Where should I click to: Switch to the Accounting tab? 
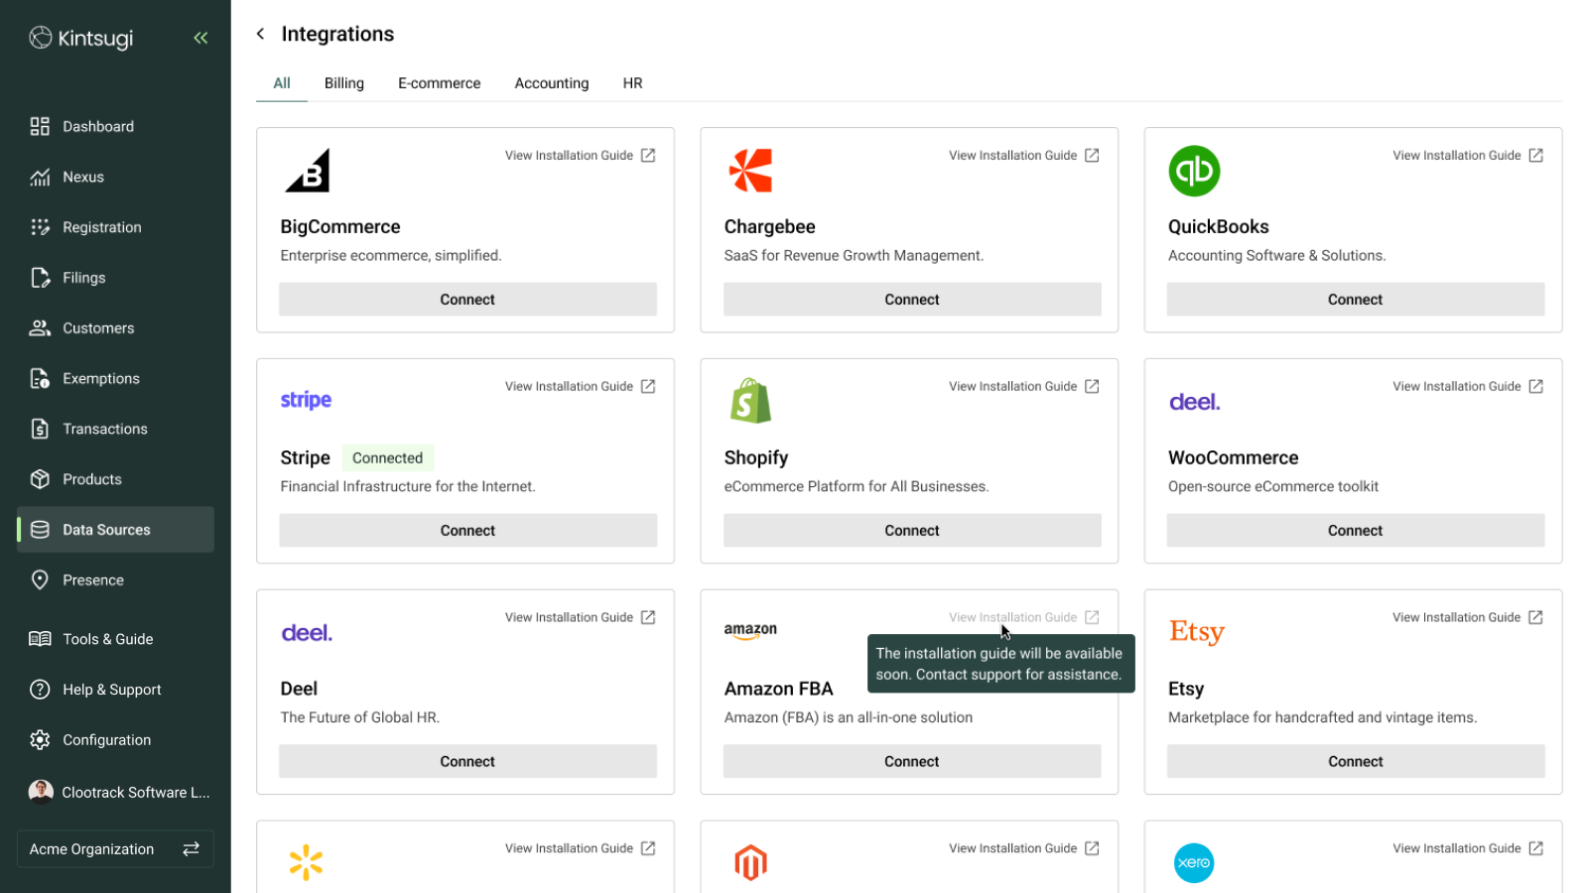[552, 83]
